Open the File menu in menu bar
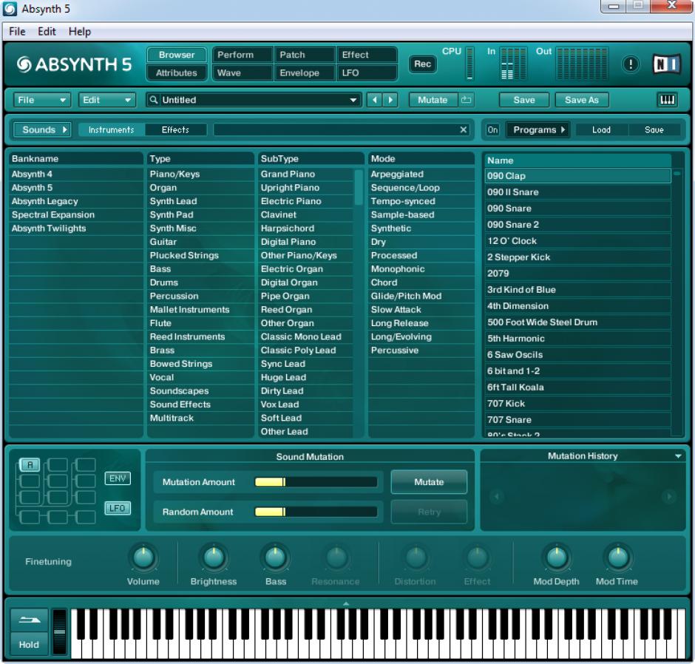695x664 pixels. click(x=17, y=32)
